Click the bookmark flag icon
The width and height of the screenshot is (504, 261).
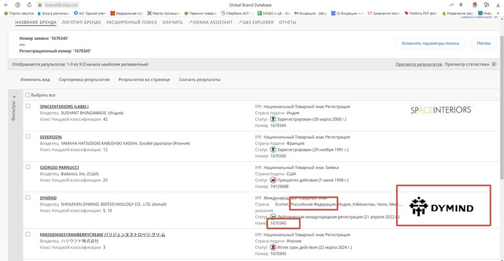coord(461,5)
